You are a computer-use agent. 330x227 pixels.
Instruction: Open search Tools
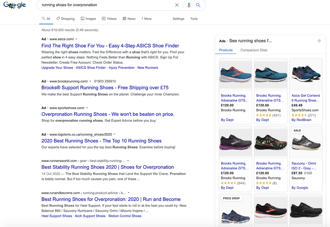click(x=194, y=19)
